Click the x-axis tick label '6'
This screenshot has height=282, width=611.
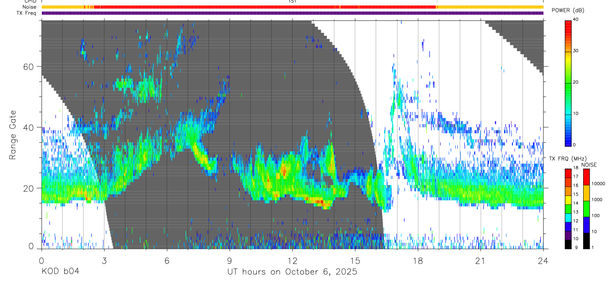click(167, 260)
